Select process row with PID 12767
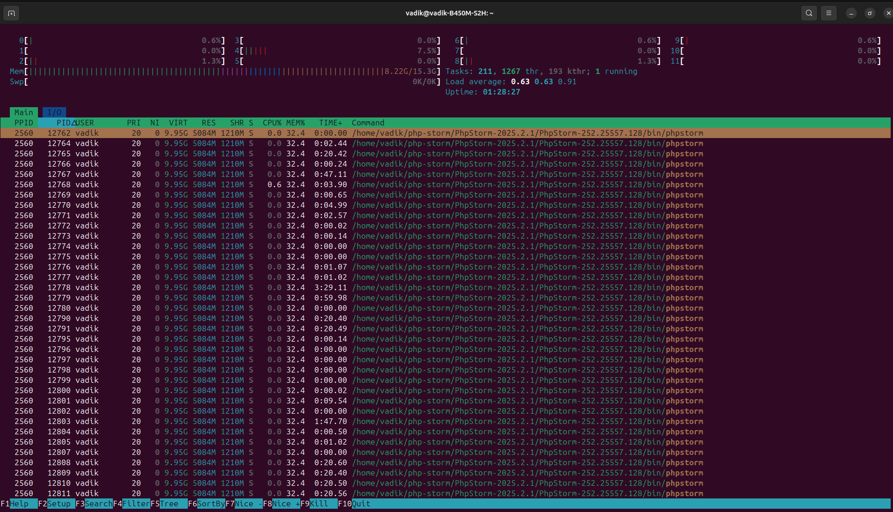The height and width of the screenshot is (512, 893). click(446, 174)
